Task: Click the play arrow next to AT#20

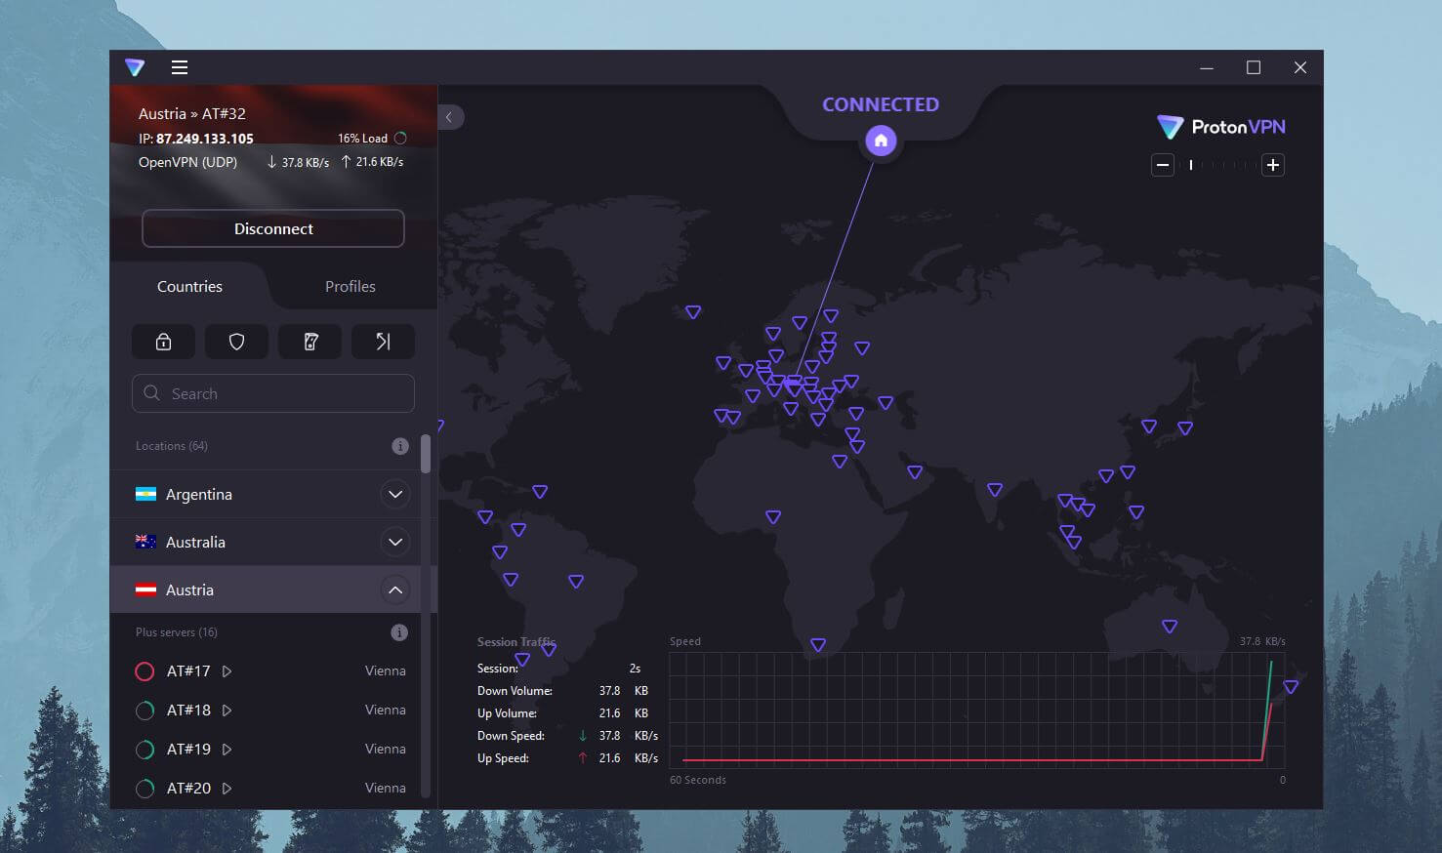Action: [227, 789]
